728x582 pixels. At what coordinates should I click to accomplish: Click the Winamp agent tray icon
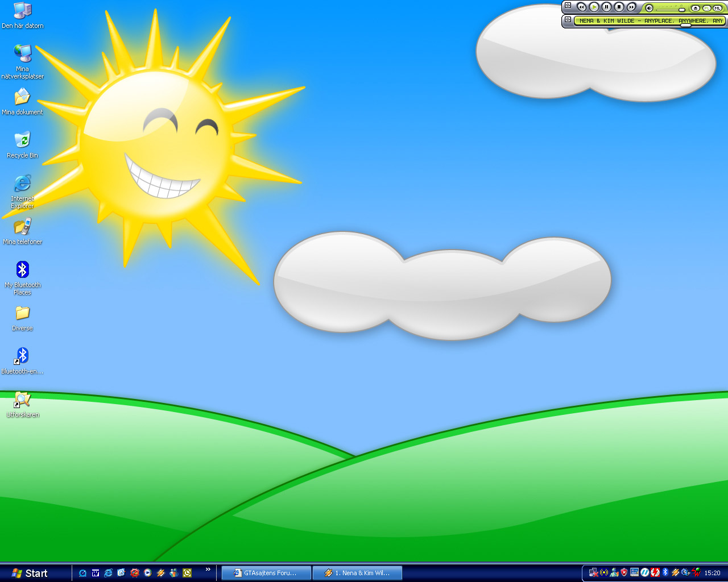[676, 572]
